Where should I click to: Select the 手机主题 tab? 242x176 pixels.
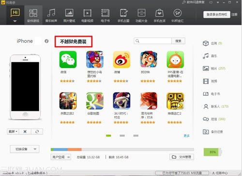tap(123, 15)
